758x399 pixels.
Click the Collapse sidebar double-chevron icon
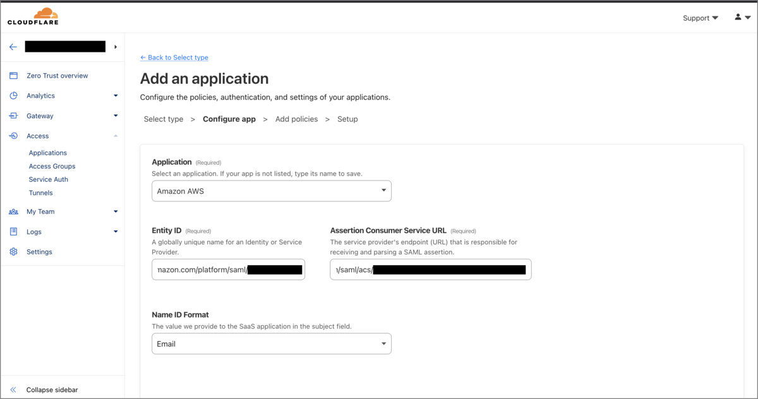coord(13,390)
